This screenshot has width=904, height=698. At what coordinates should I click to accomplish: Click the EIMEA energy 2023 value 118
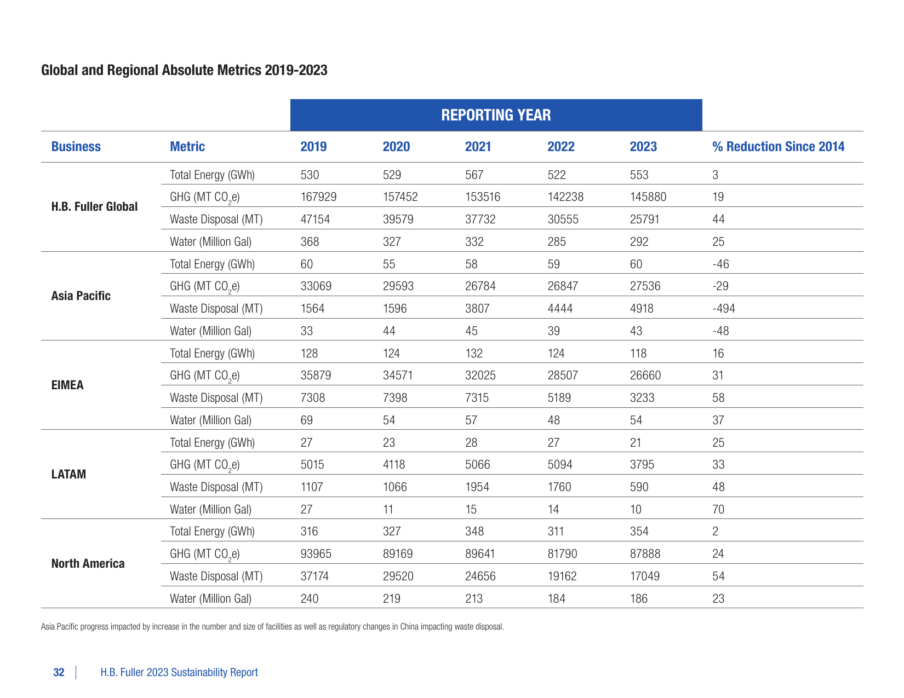point(638,354)
